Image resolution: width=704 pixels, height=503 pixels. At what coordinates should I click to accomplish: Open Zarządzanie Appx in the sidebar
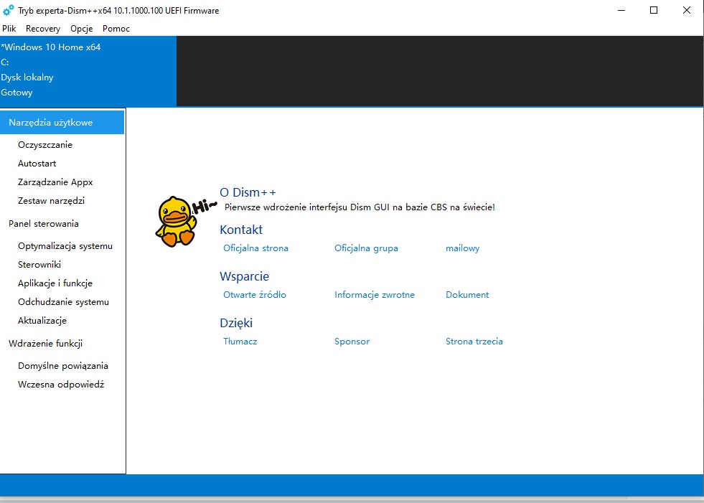[56, 182]
